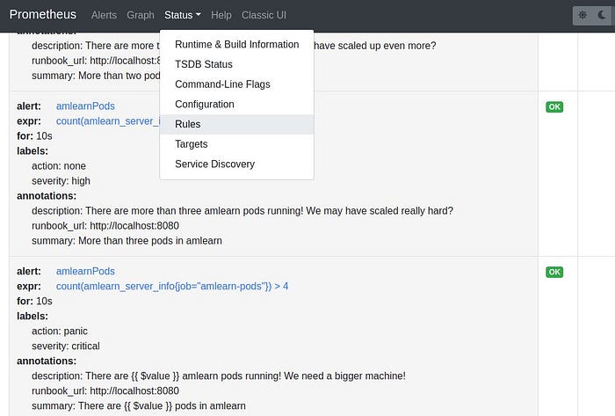
Task: Open the Graph page
Action: click(141, 15)
